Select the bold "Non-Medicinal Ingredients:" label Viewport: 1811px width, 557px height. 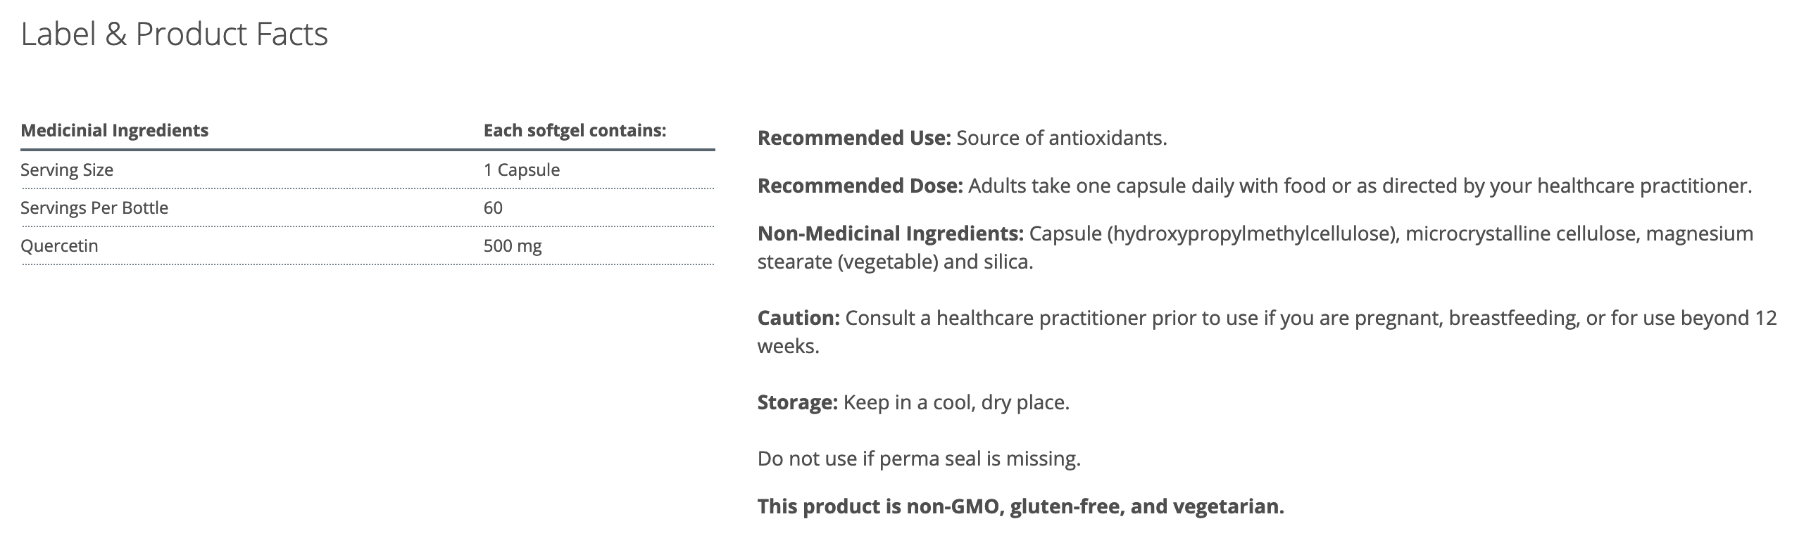coord(890,233)
